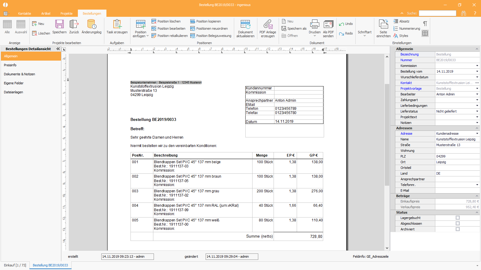Click the Bezeichnung link label
The image size is (481, 270).
click(409, 54)
